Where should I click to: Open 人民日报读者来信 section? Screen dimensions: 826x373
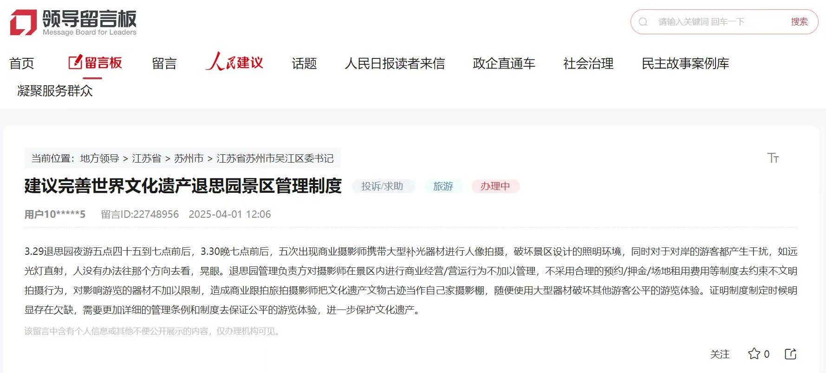[x=395, y=63]
